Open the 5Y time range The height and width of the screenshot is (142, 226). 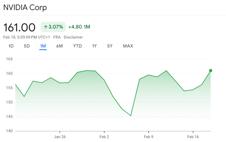click(x=110, y=46)
